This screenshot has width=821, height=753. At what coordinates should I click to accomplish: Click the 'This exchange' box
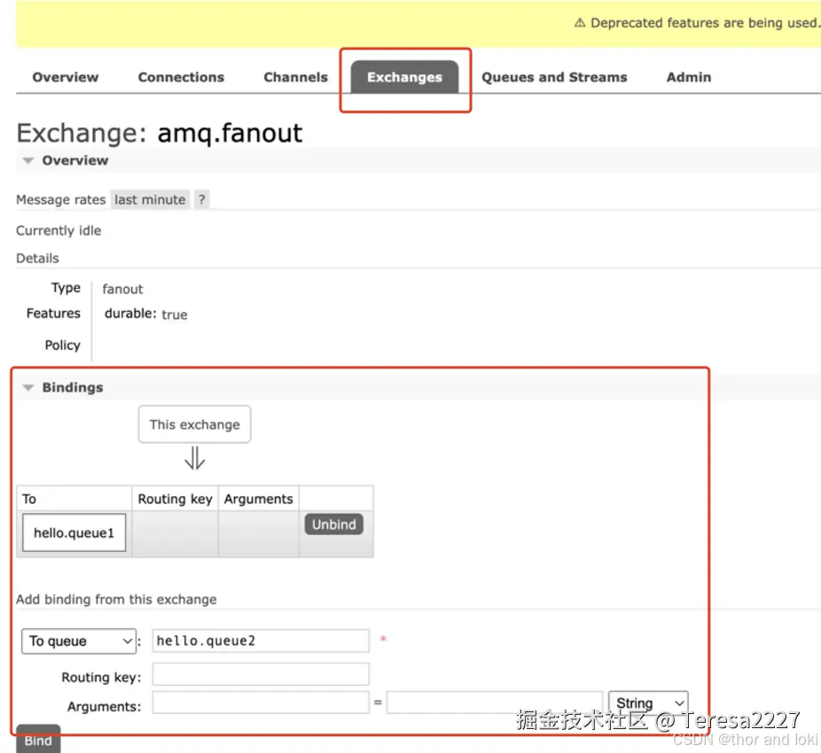[195, 424]
